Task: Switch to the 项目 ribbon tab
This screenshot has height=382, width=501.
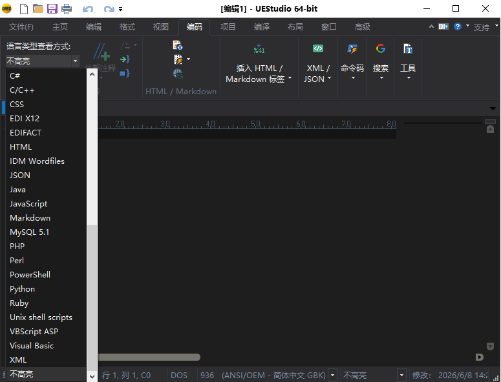Action: pyautogui.click(x=228, y=27)
